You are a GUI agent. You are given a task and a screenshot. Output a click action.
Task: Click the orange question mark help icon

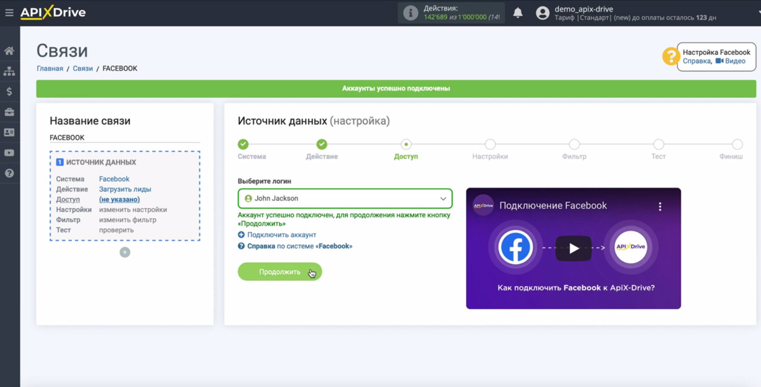671,57
